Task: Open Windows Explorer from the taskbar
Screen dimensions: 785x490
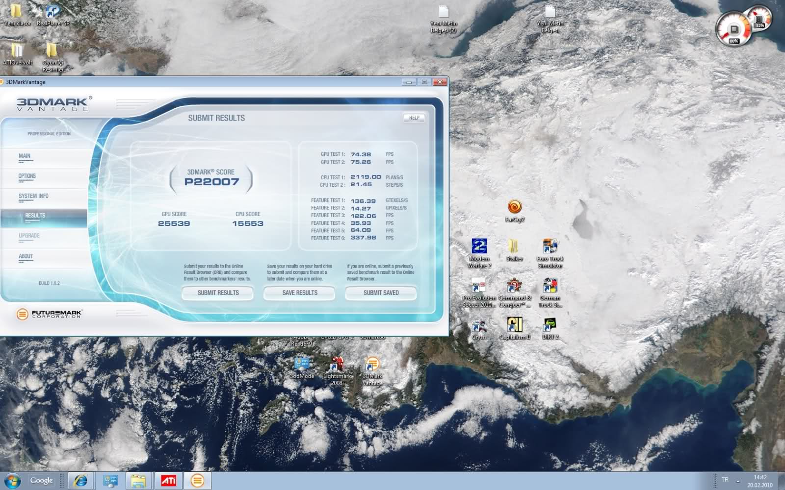Action: point(139,481)
